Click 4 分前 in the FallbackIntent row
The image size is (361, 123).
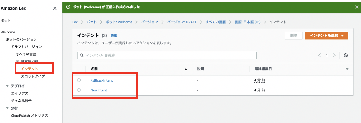pos(260,80)
